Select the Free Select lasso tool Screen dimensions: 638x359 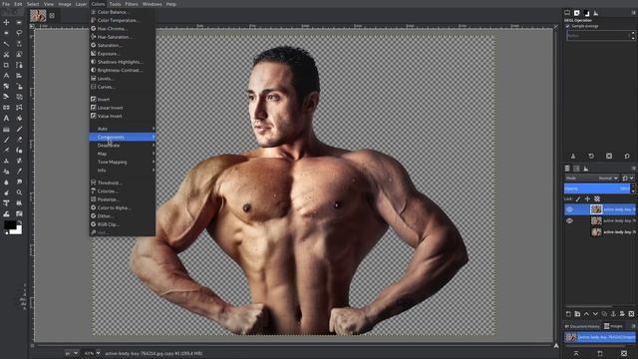(19, 33)
